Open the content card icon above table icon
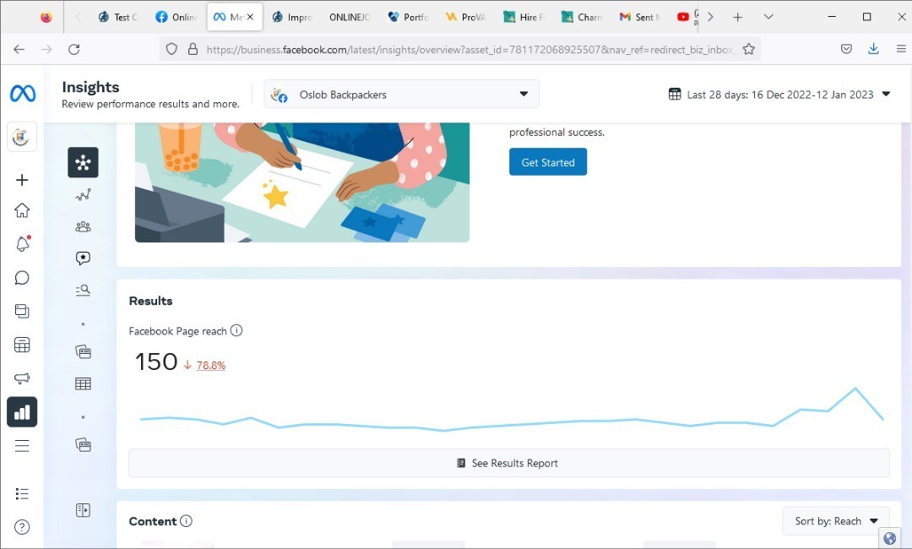This screenshot has height=549, width=912. click(x=83, y=351)
